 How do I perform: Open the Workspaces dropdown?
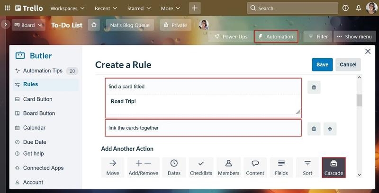click(67, 8)
